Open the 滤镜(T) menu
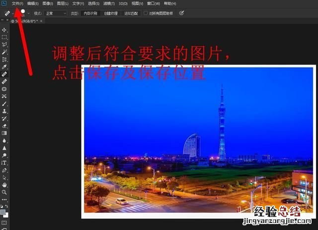The height and width of the screenshot is (230, 318). click(108, 4)
